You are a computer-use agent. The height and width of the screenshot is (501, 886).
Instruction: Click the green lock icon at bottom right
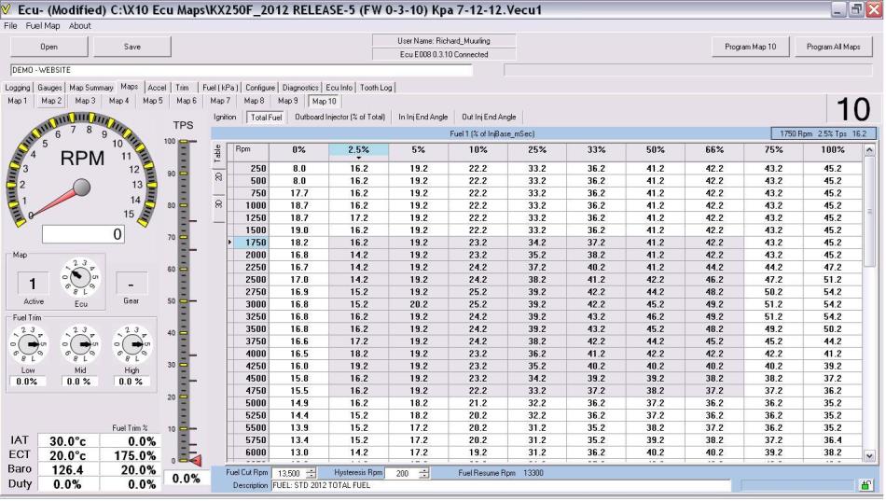[x=865, y=485]
